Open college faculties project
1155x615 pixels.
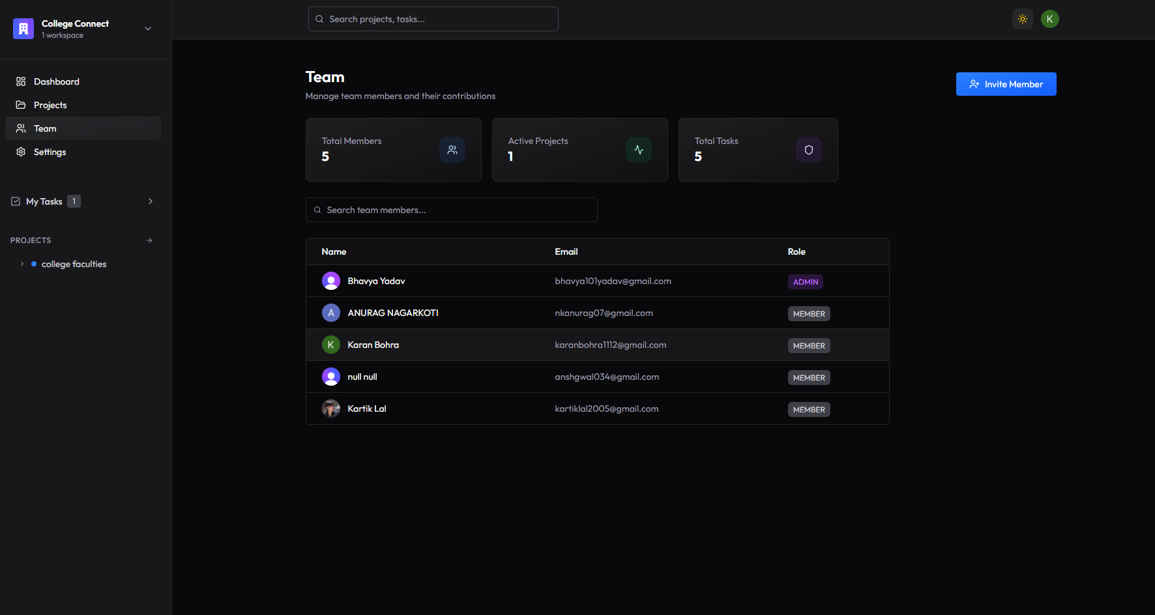tap(74, 264)
